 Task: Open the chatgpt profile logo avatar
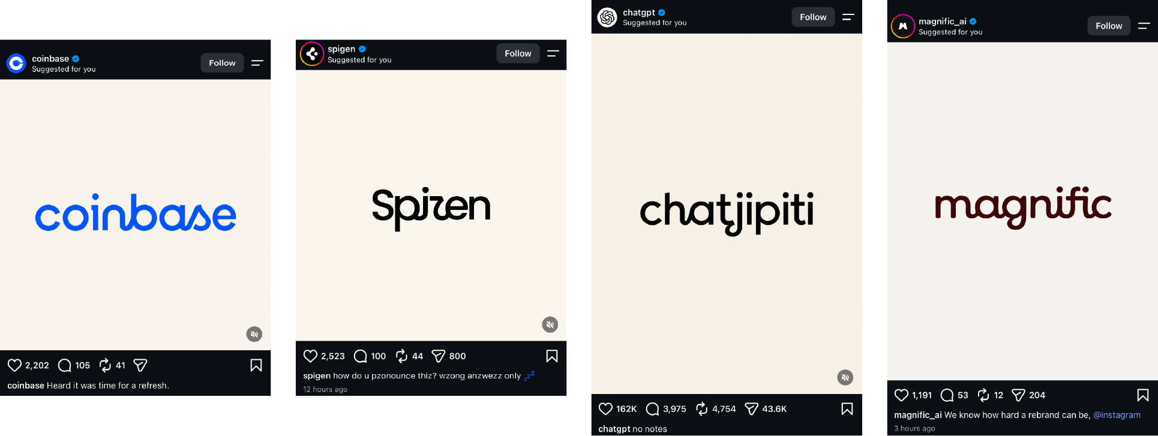(x=607, y=17)
